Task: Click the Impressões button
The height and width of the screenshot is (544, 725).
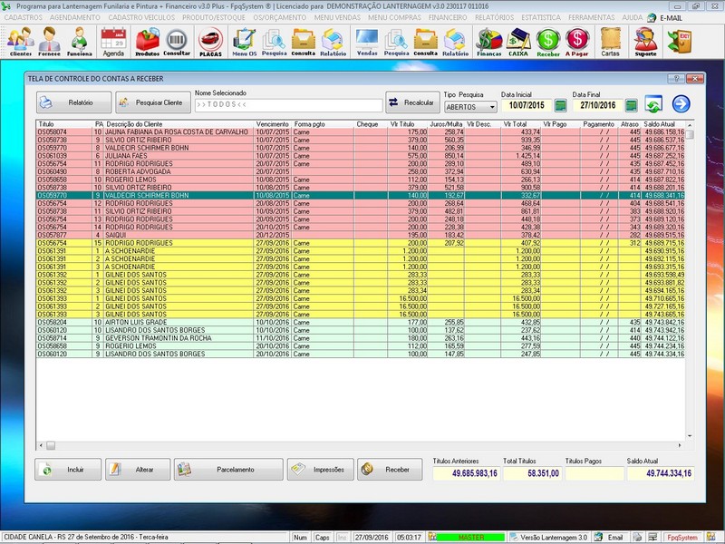Action: coord(321,470)
